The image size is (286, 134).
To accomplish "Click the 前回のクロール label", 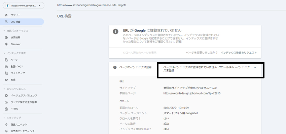I will click(x=129, y=108).
